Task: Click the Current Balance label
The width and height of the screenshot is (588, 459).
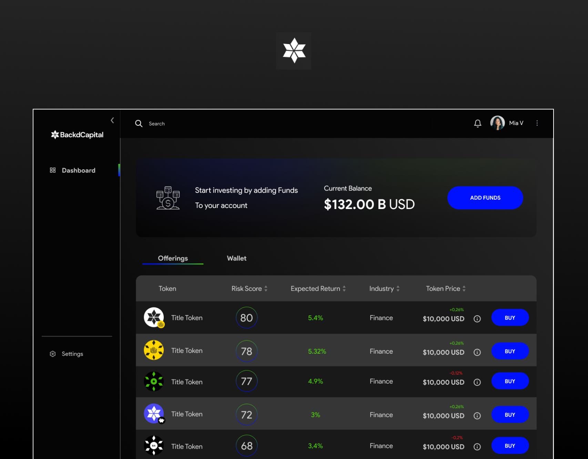Action: point(348,188)
